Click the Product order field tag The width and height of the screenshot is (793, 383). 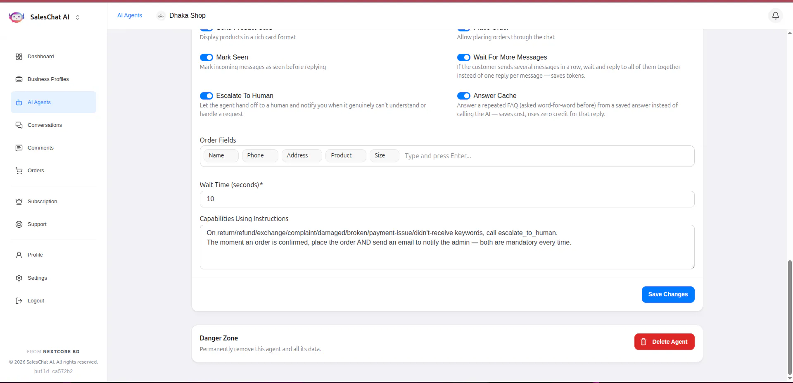[x=346, y=156]
